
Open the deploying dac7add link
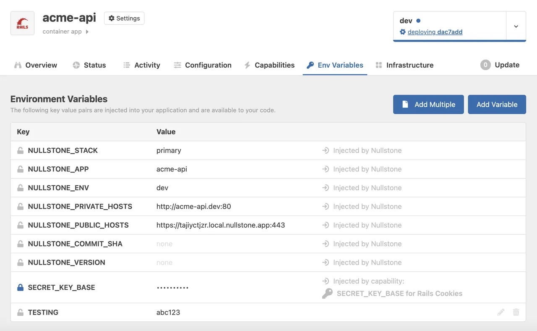[x=435, y=32]
